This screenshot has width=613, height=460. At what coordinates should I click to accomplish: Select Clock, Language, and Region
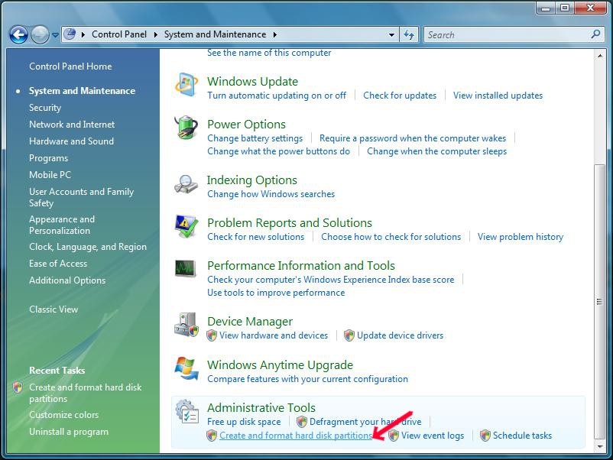point(88,247)
